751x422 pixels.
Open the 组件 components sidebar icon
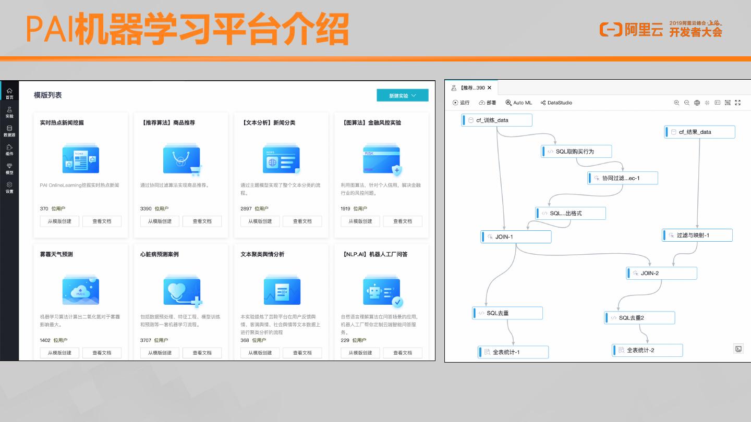pos(9,150)
